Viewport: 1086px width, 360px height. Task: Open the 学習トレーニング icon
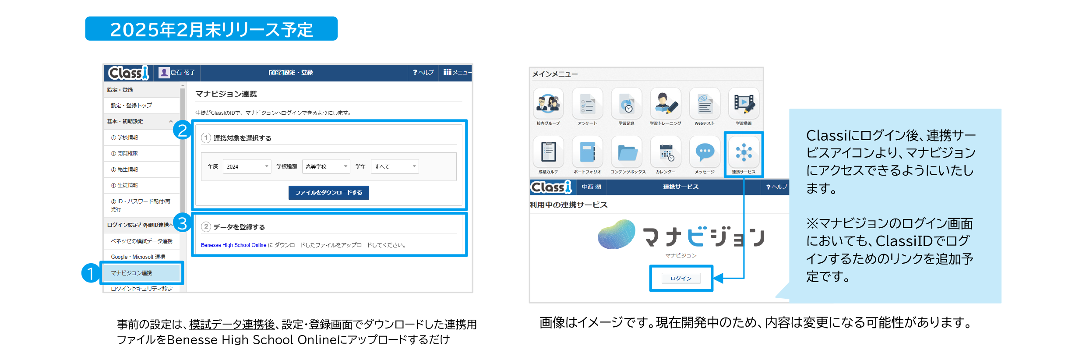666,104
